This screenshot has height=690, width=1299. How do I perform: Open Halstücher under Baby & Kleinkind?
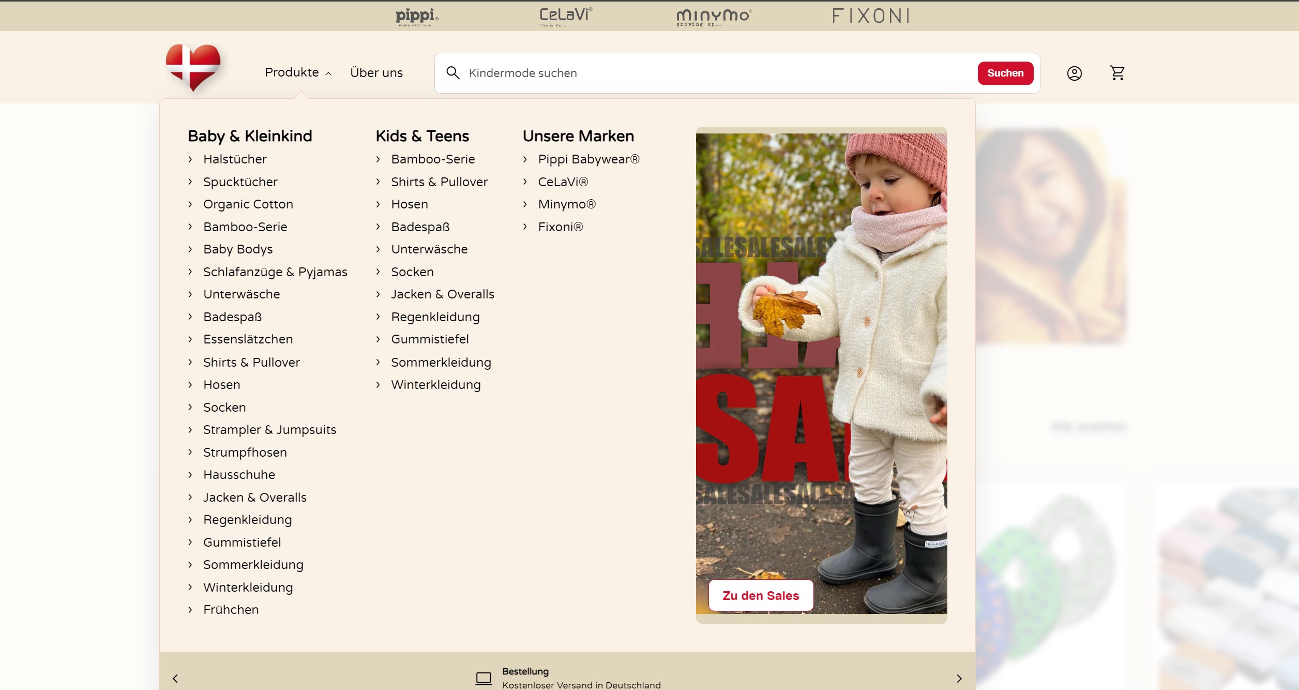pyautogui.click(x=235, y=159)
